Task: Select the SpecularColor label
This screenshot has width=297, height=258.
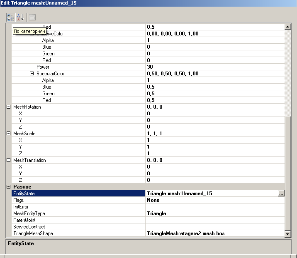Action: [50, 74]
